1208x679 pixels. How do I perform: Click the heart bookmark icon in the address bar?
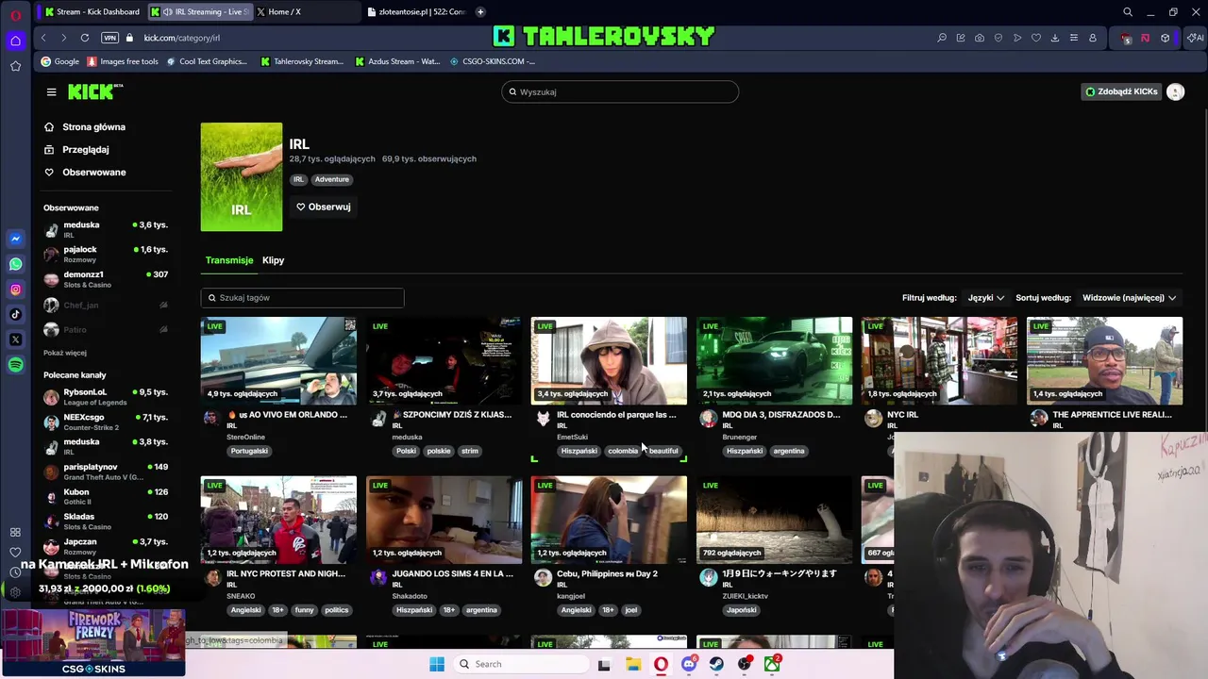(1036, 38)
